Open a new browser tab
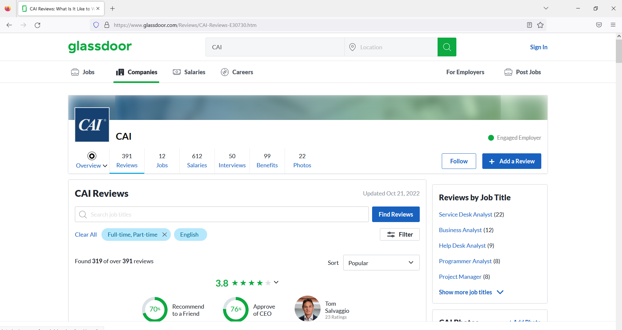Image resolution: width=622 pixels, height=330 pixels. coord(112,8)
